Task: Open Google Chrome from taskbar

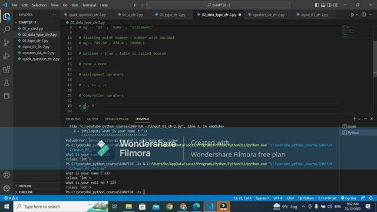Action: tap(170, 207)
